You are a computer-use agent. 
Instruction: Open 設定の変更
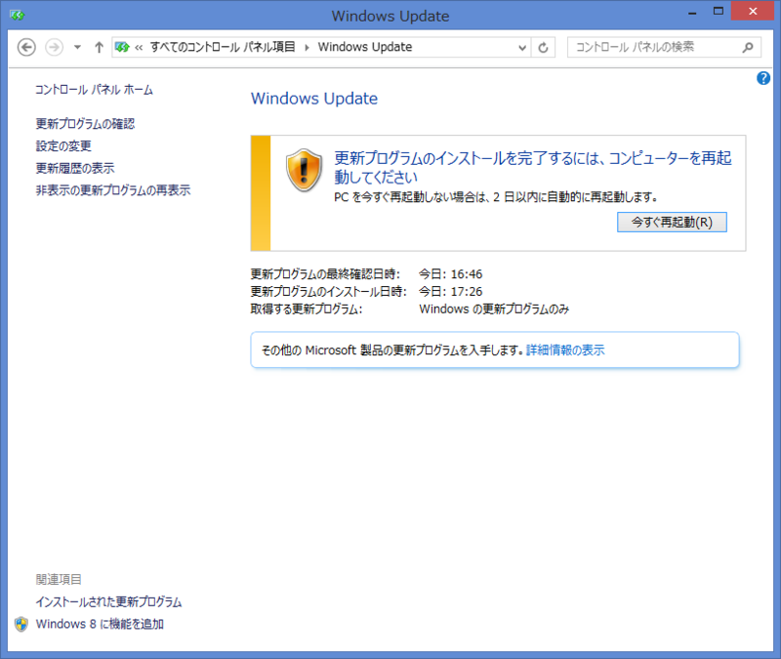64,147
